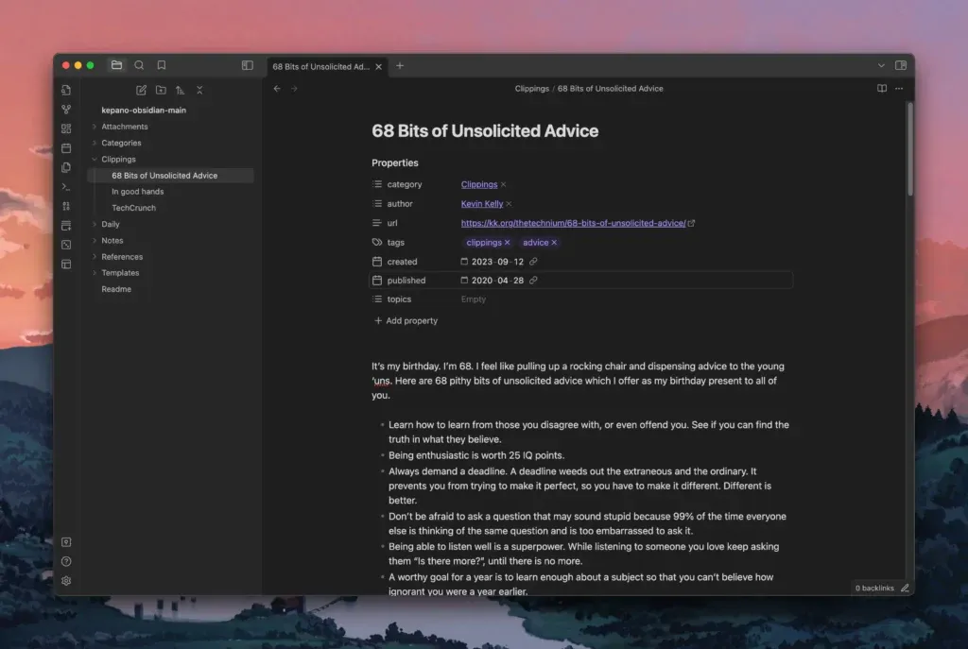Open the search pane icon
Image resolution: width=968 pixels, height=649 pixels.
click(139, 65)
